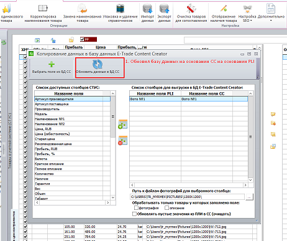This screenshot has height=241, width=287.
Task: Open the dialog toolbar overflow arrow
Action: coord(258,77)
